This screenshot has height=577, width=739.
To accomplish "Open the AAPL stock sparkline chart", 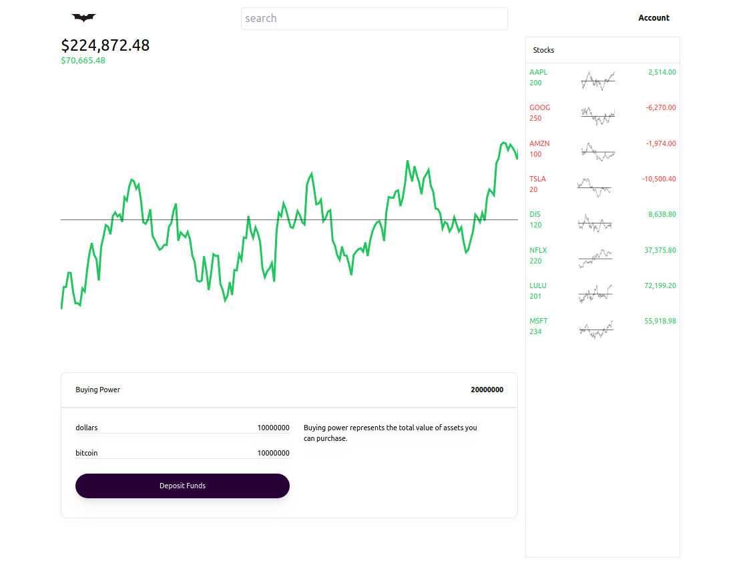I will pyautogui.click(x=598, y=81).
